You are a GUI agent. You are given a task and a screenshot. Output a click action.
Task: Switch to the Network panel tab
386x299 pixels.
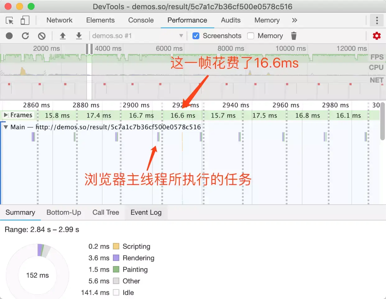point(59,20)
